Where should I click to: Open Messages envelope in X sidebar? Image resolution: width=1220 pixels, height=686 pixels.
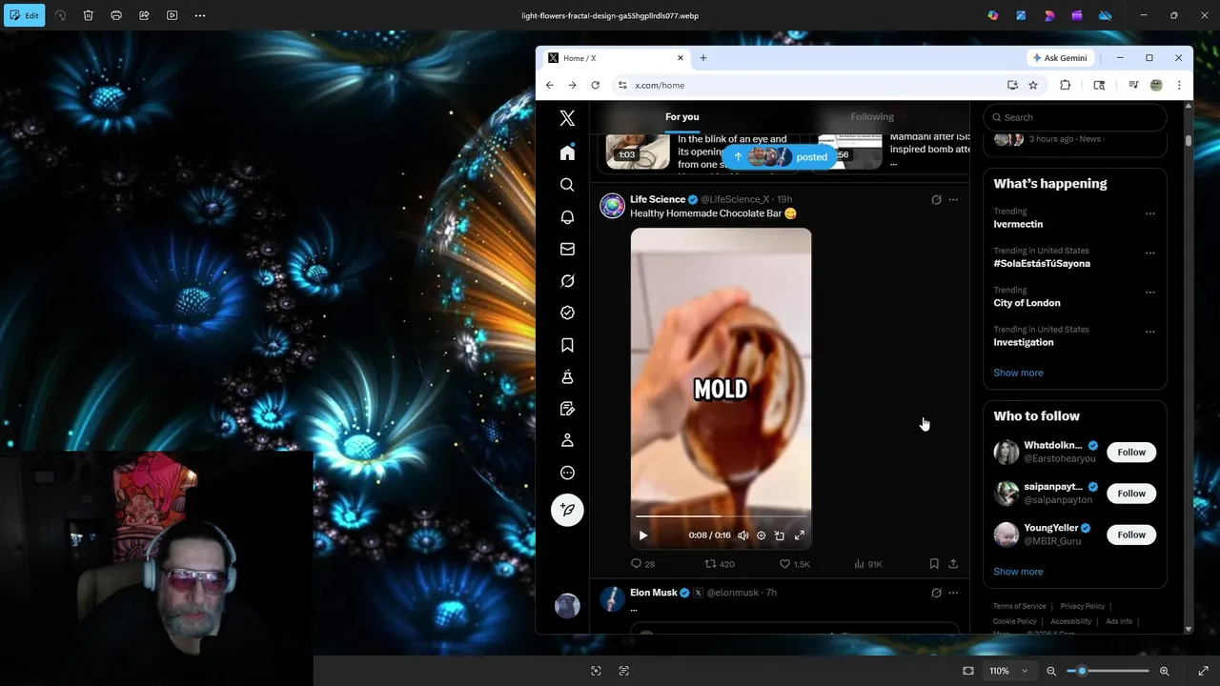point(567,249)
